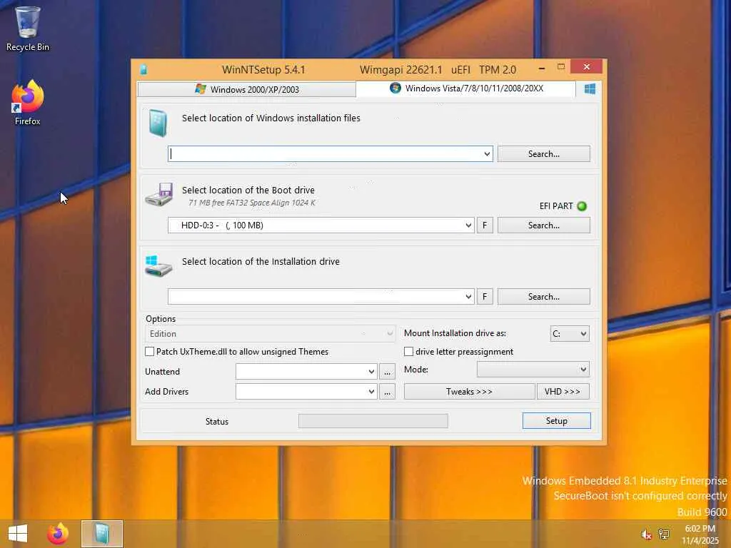This screenshot has height=548, width=731.
Task: Open the network tray icon
Action: (663, 534)
